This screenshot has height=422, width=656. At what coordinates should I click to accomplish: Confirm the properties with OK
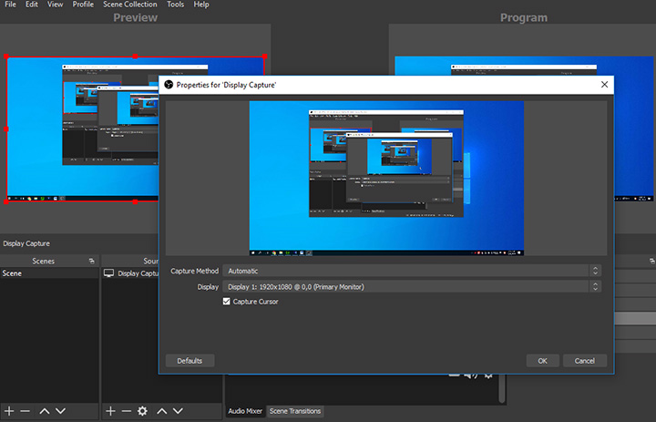coord(542,361)
